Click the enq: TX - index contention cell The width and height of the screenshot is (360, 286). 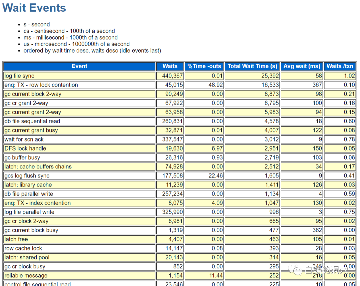(x=37, y=203)
